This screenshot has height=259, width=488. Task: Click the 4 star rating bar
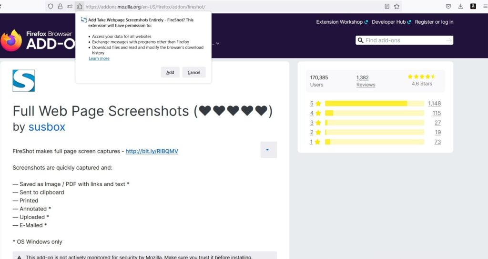375,113
